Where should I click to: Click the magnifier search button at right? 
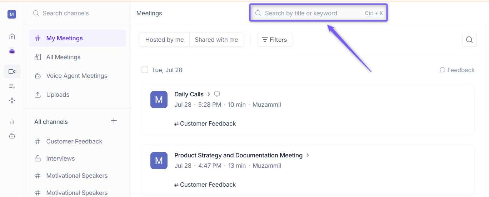point(469,40)
